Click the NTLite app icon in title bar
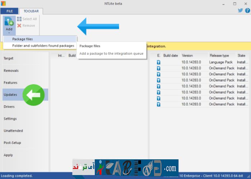This screenshot has width=251, height=179. pyautogui.click(x=4, y=4)
